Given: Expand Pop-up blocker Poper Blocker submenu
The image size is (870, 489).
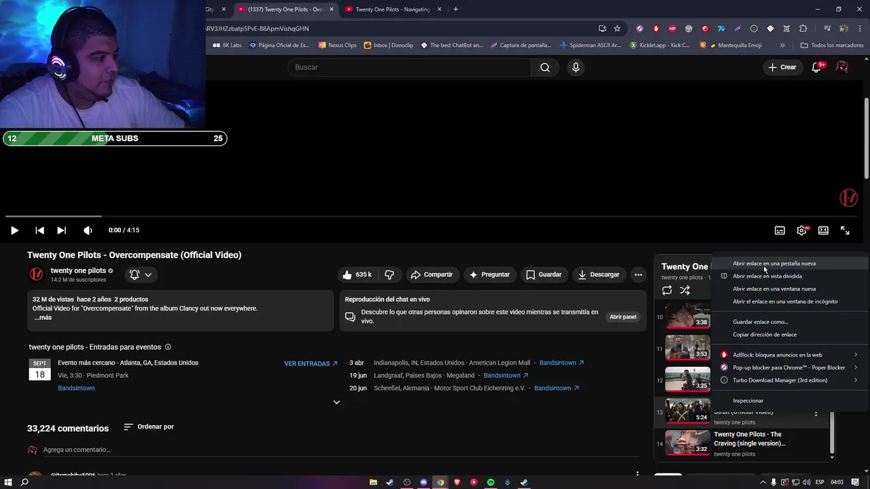Looking at the screenshot, I should 790,367.
